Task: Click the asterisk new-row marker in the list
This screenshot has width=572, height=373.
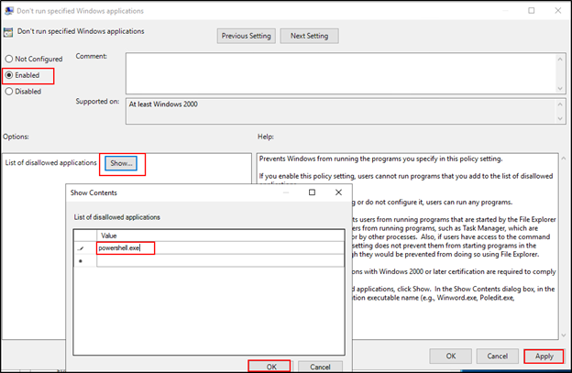Action: pyautogui.click(x=83, y=261)
